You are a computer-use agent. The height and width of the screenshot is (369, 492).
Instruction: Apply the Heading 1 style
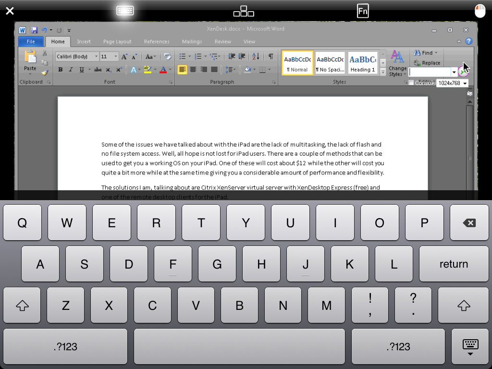(363, 63)
